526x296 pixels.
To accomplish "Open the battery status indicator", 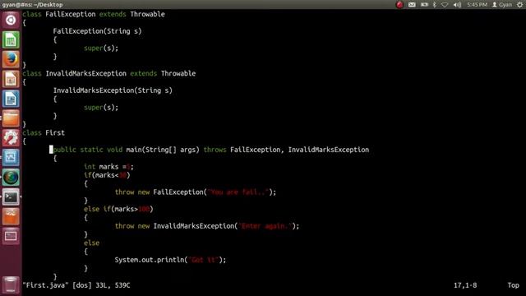I will pyautogui.click(x=424, y=5).
